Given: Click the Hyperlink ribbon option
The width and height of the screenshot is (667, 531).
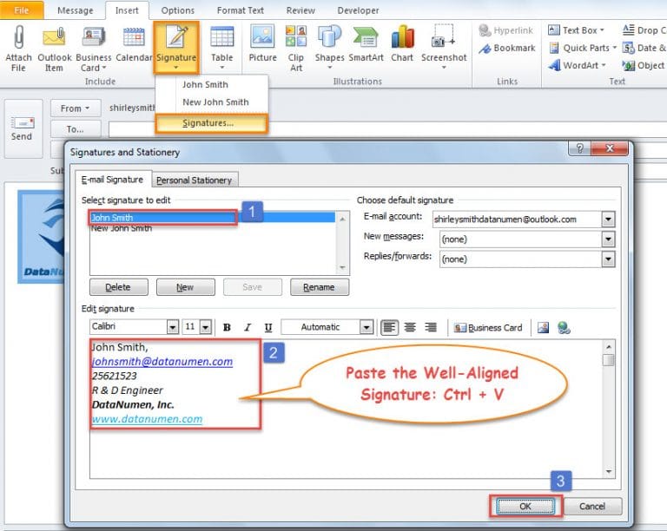Looking at the screenshot, I should (x=505, y=30).
